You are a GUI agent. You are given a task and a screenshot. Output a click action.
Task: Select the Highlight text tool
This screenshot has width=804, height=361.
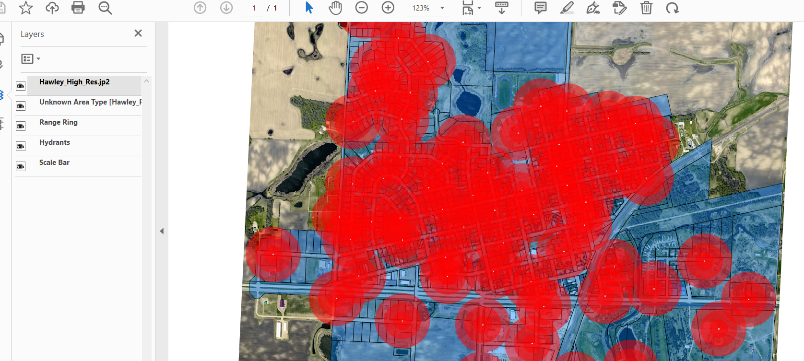[x=567, y=8]
